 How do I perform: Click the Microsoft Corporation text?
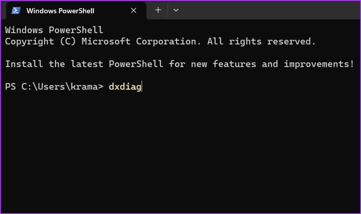[x=141, y=41]
